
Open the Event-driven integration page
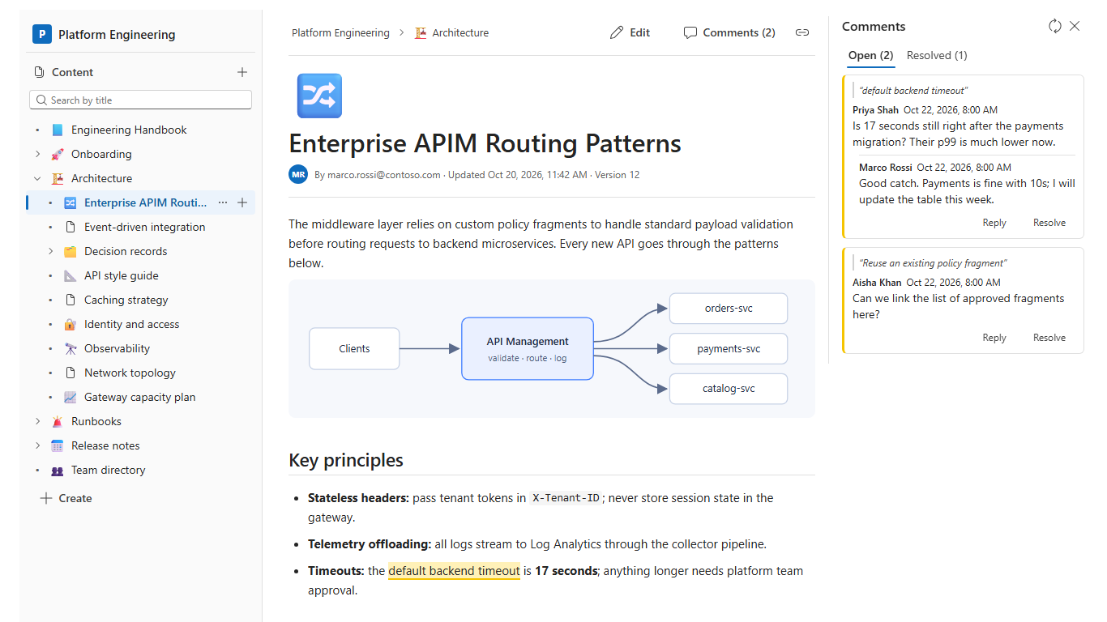(x=145, y=227)
